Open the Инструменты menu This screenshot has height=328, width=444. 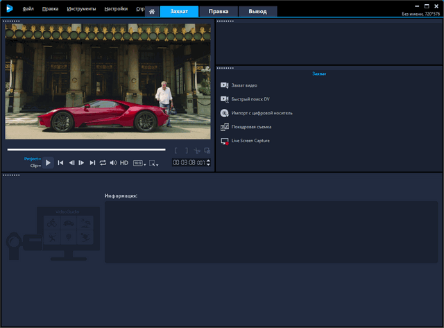(x=82, y=10)
